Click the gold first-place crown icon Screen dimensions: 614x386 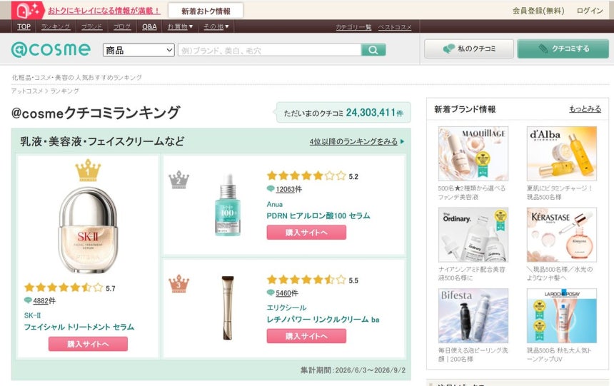(88, 171)
